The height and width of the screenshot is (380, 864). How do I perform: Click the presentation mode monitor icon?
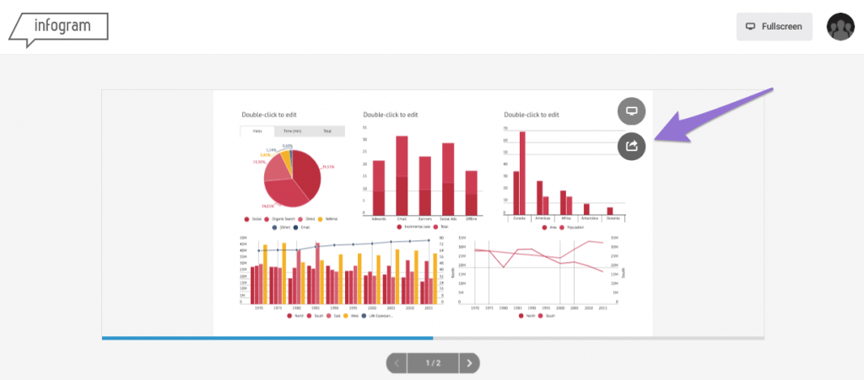pos(631,111)
